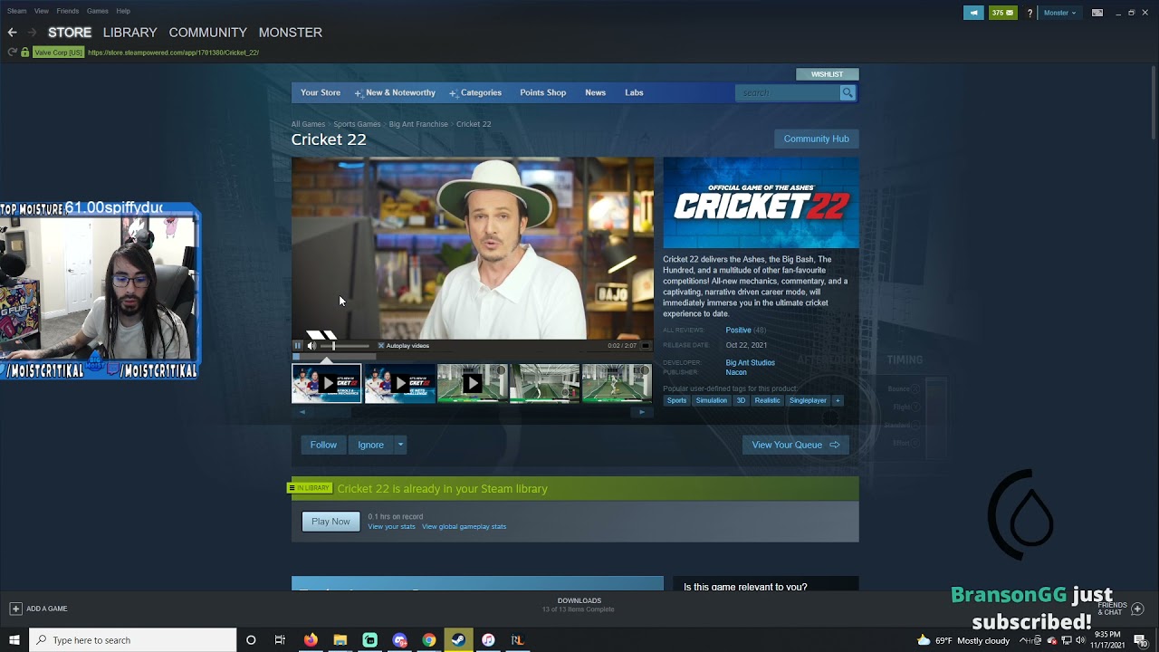Switch to the LIBRARY tab
This screenshot has height=652, width=1159.
pos(130,33)
